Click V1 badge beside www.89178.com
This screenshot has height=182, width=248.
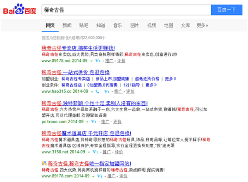[x=100, y=176]
